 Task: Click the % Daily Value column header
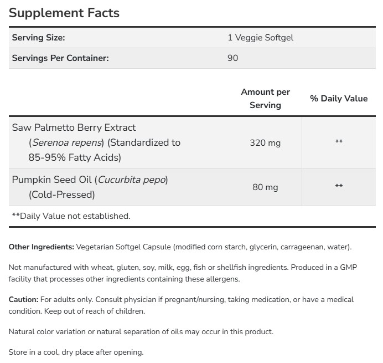click(x=339, y=98)
